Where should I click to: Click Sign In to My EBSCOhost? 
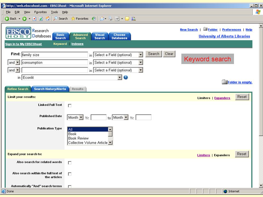(24, 44)
